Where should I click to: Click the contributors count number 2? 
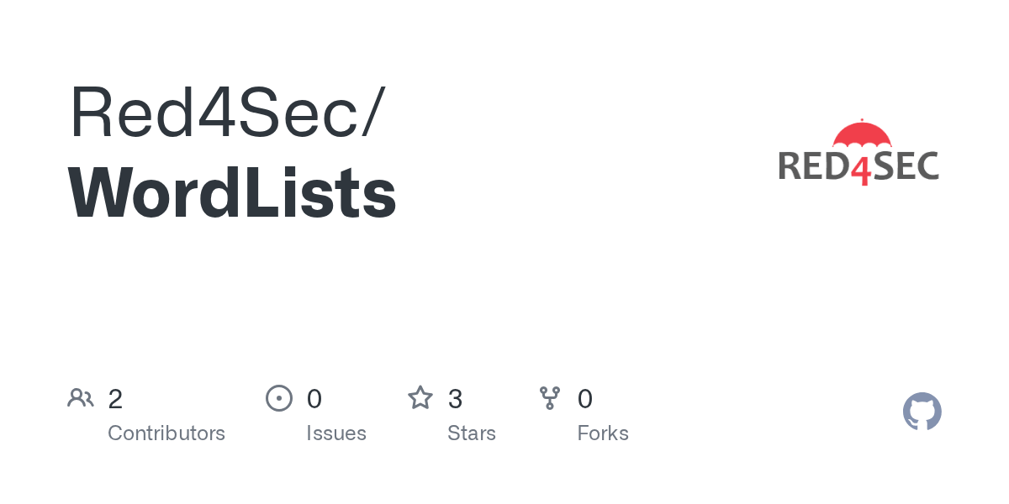115,399
